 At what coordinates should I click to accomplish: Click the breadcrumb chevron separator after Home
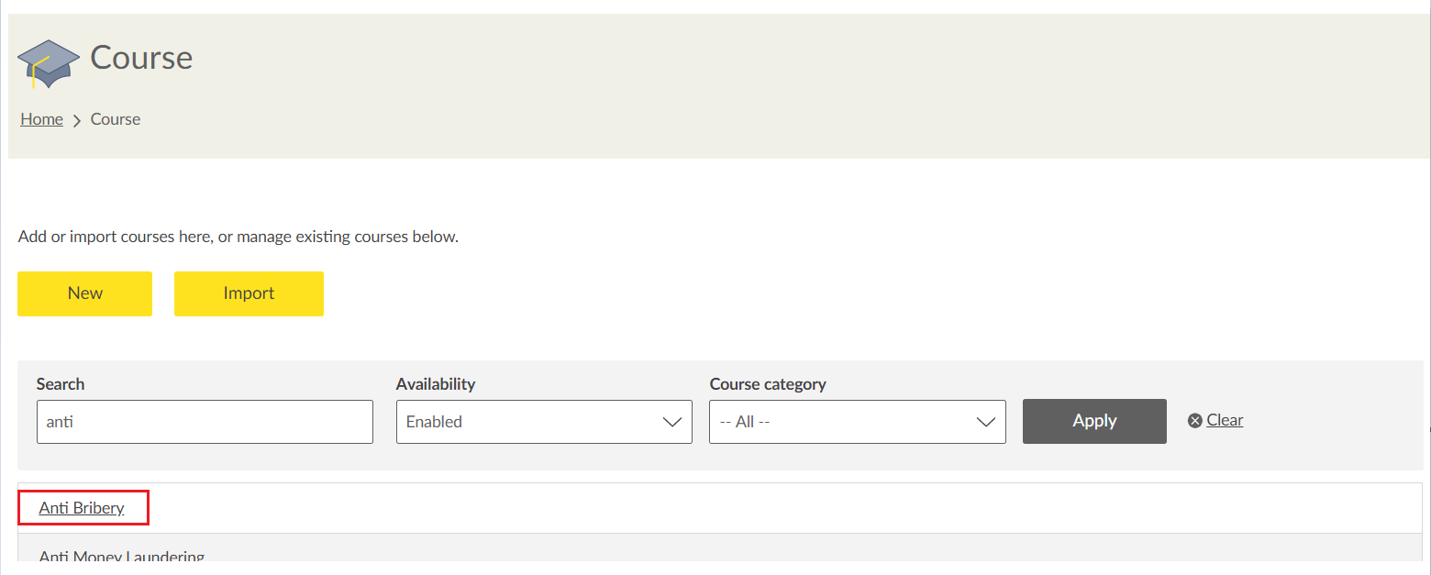(77, 120)
